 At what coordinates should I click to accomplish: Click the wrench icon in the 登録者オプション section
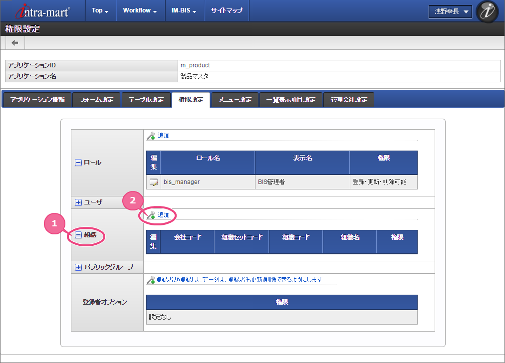151,280
